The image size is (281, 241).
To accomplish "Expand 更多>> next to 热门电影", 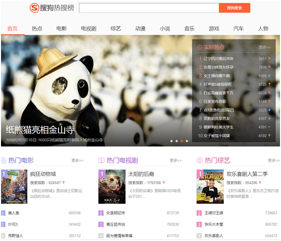I will click(78, 160).
